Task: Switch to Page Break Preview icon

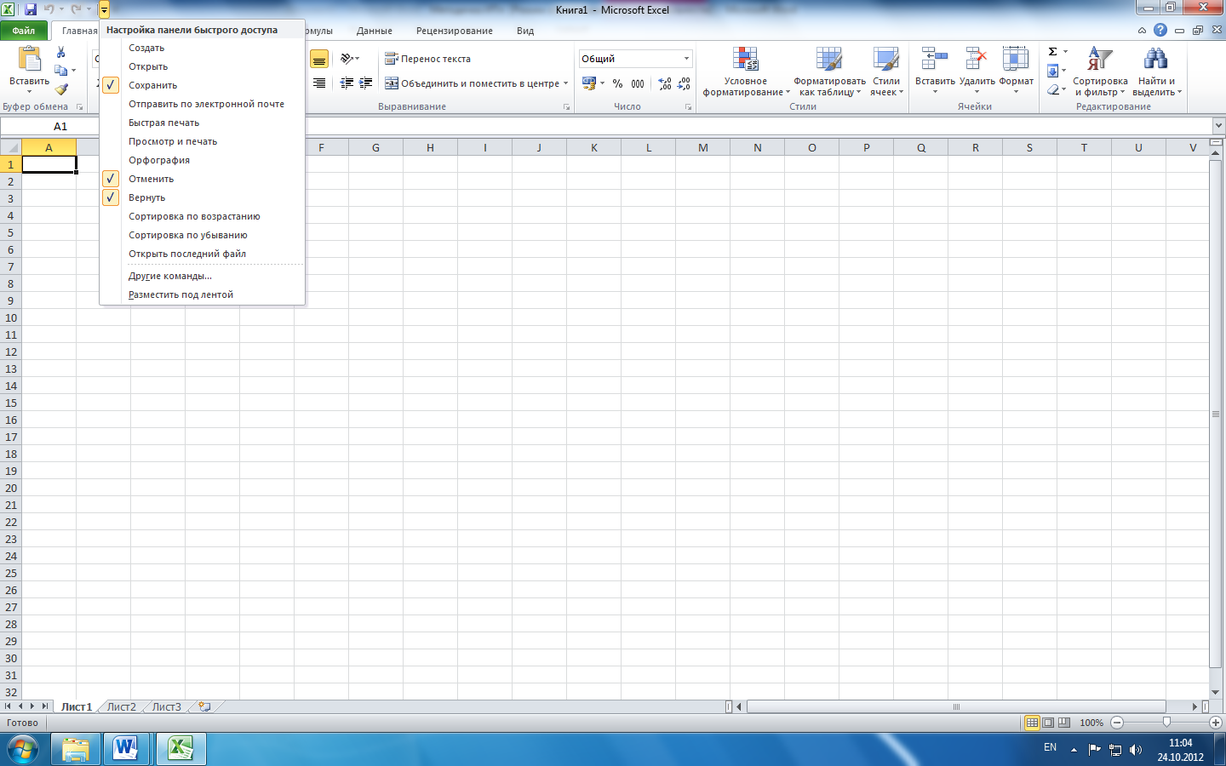Action: [x=1064, y=723]
